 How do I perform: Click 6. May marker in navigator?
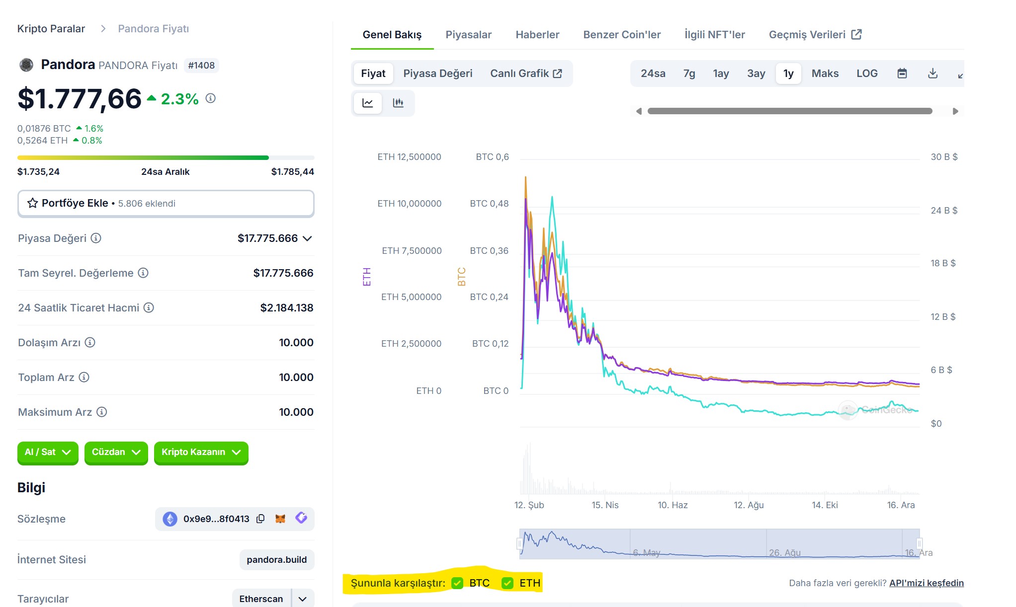pos(646,553)
